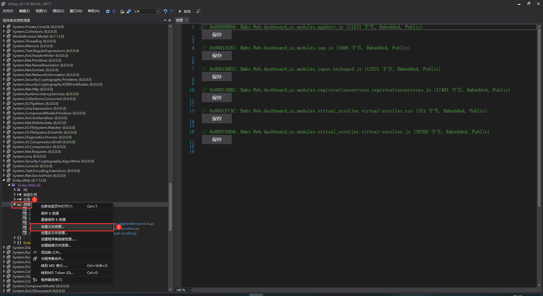Click the A-Z sort icon beside 程序集排序
Screen dimensions: 543x296
click(35, 280)
